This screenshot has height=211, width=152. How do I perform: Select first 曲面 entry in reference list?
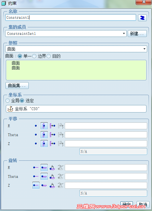(x=16, y=63)
